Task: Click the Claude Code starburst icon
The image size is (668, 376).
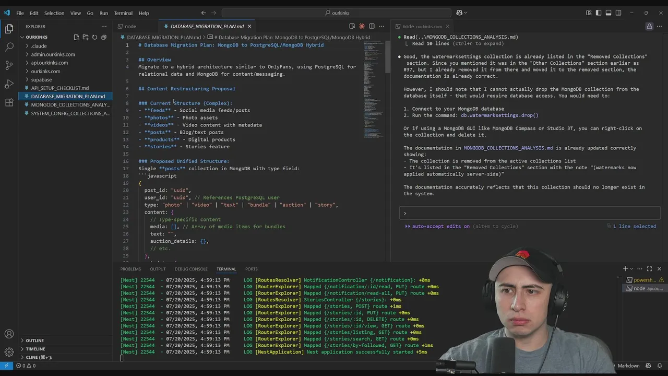Action: (x=362, y=26)
